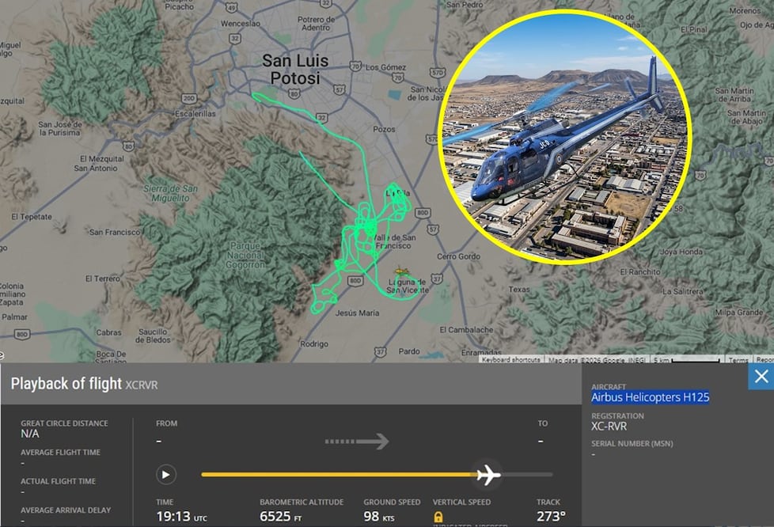Click the vertical speed lock icon
Screen dimensions: 774x527
click(x=438, y=517)
